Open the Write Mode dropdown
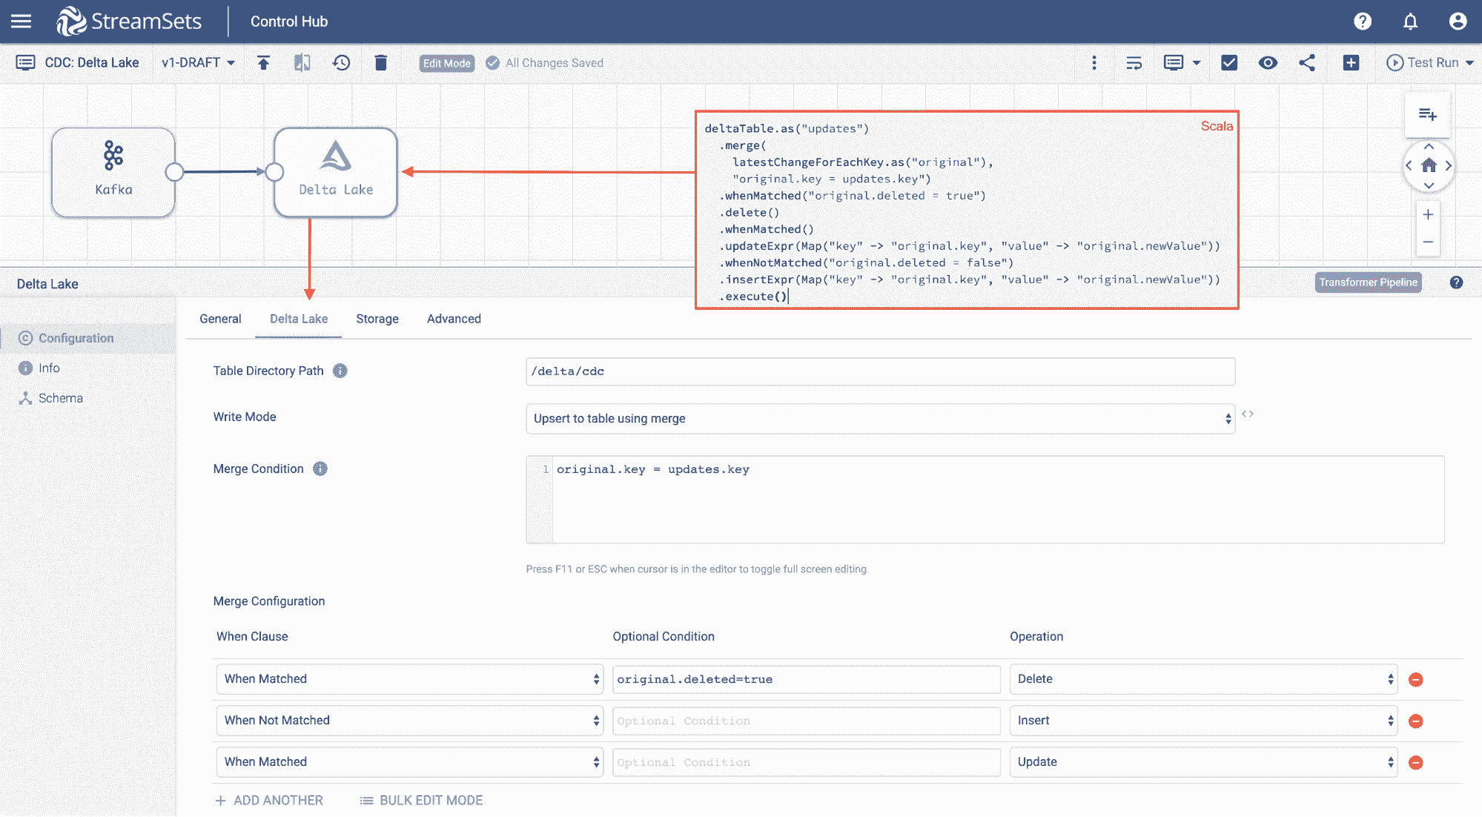 tap(879, 419)
